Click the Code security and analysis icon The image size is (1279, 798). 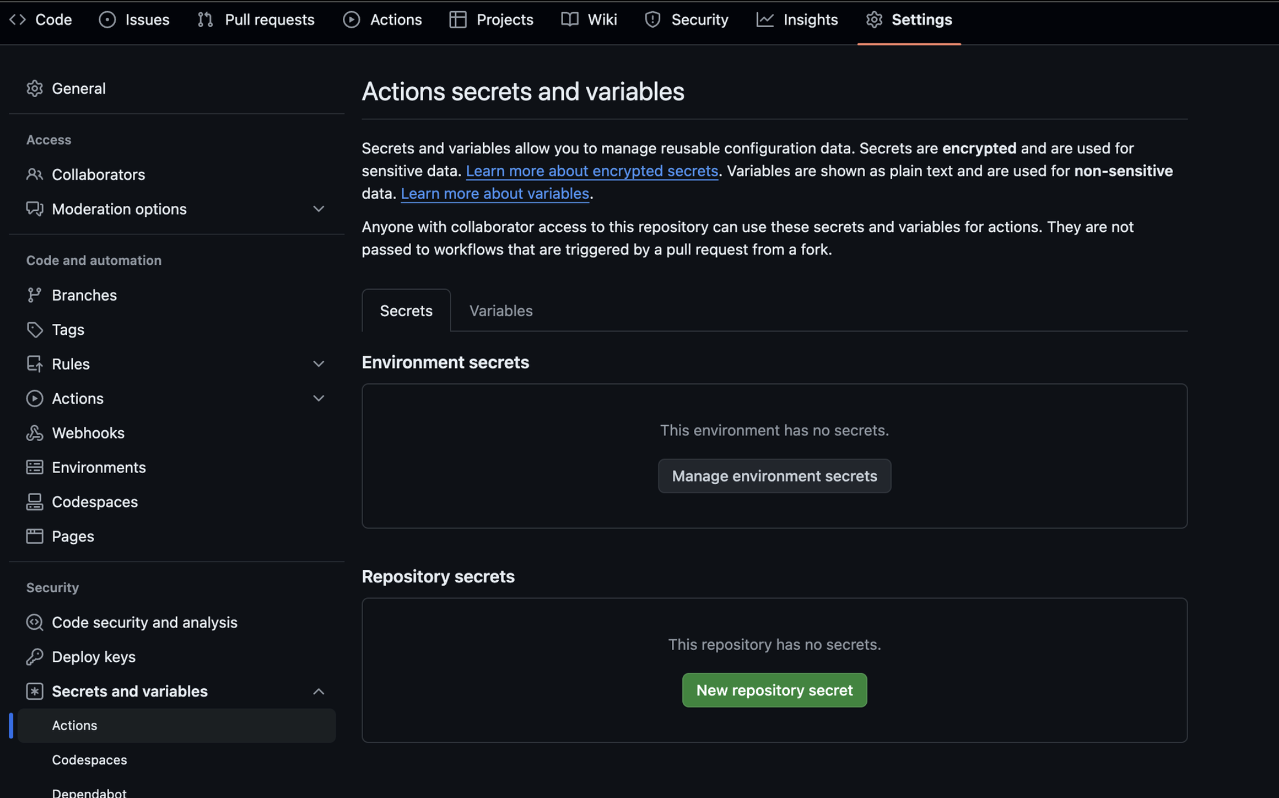tap(34, 622)
